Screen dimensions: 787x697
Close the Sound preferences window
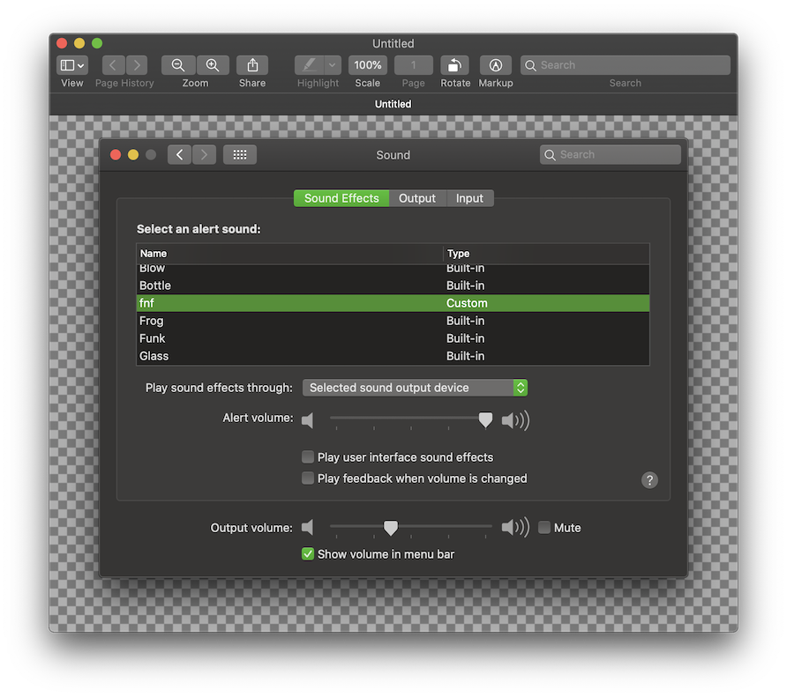[x=116, y=155]
